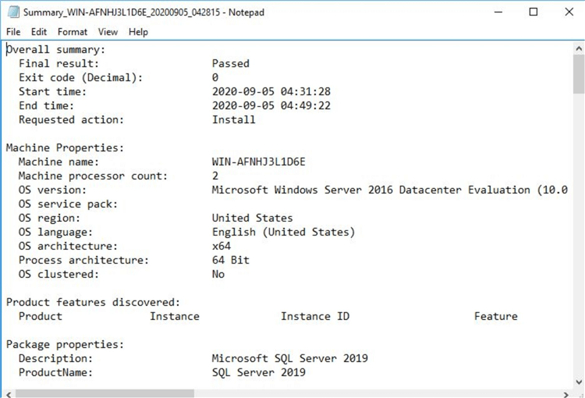Image resolution: width=585 pixels, height=398 pixels.
Task: Click the vertical scrollbar thumb
Action: point(578,74)
